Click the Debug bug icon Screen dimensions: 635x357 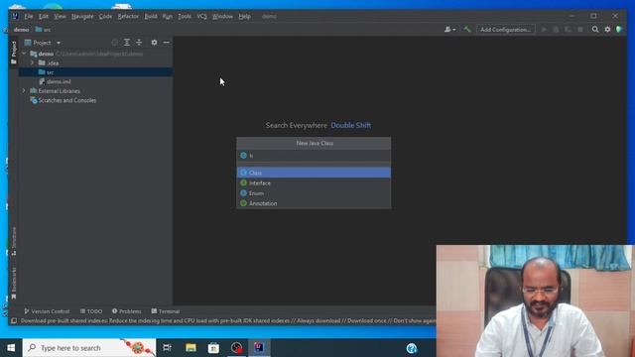(x=556, y=30)
